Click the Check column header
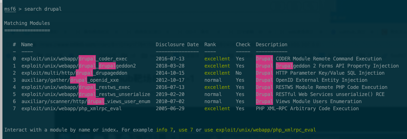 243,44
